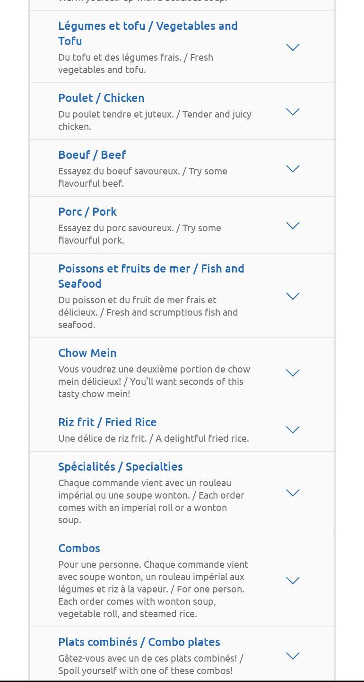The image size is (364, 682).
Task: Click the Chow Mein category title
Action: [87, 353]
